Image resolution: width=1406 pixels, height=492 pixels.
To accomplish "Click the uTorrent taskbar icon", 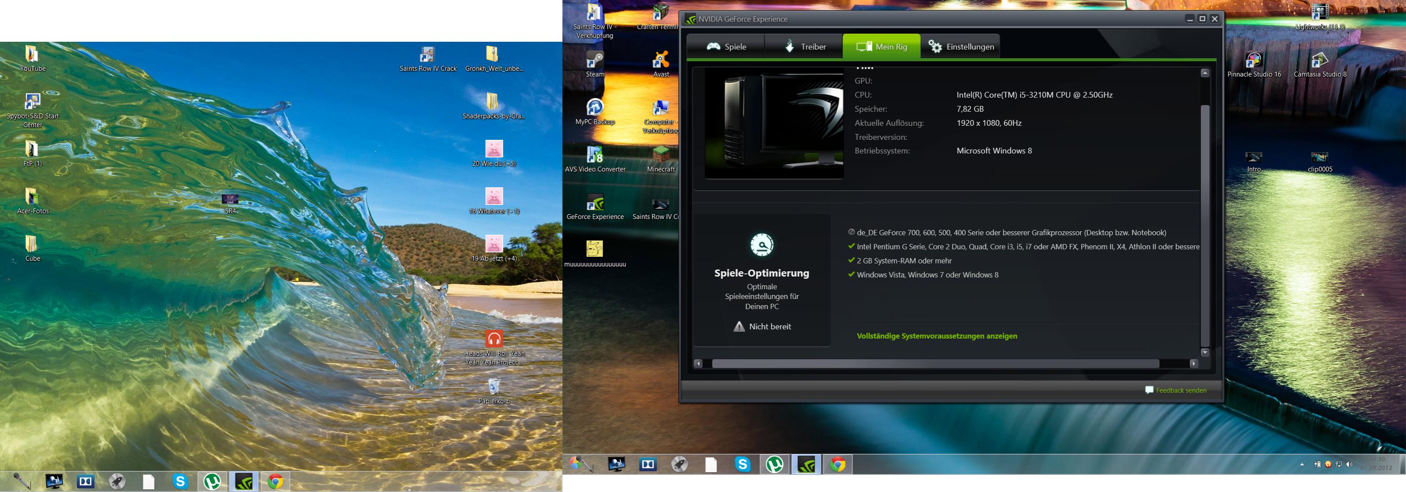I will (x=774, y=464).
